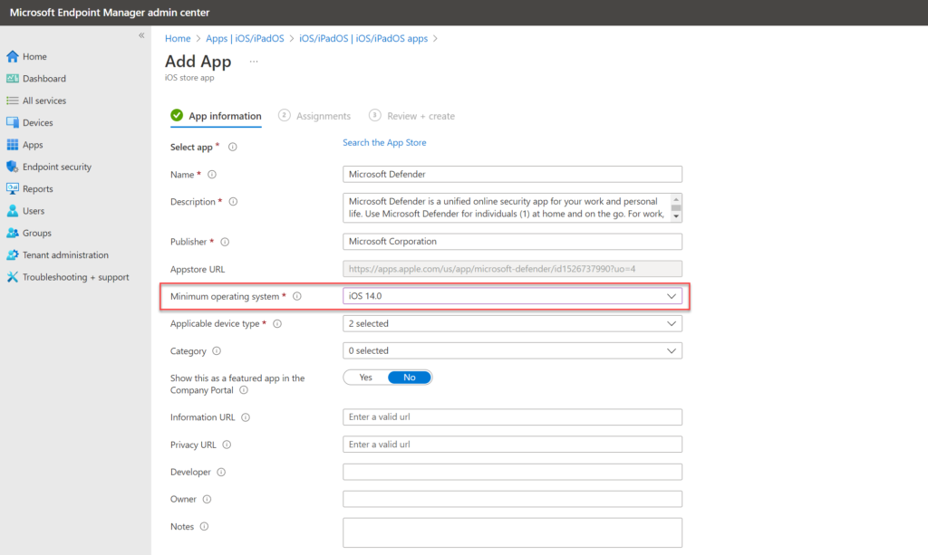Click the Privacy URL field
Image resolution: width=928 pixels, height=555 pixels.
point(512,445)
